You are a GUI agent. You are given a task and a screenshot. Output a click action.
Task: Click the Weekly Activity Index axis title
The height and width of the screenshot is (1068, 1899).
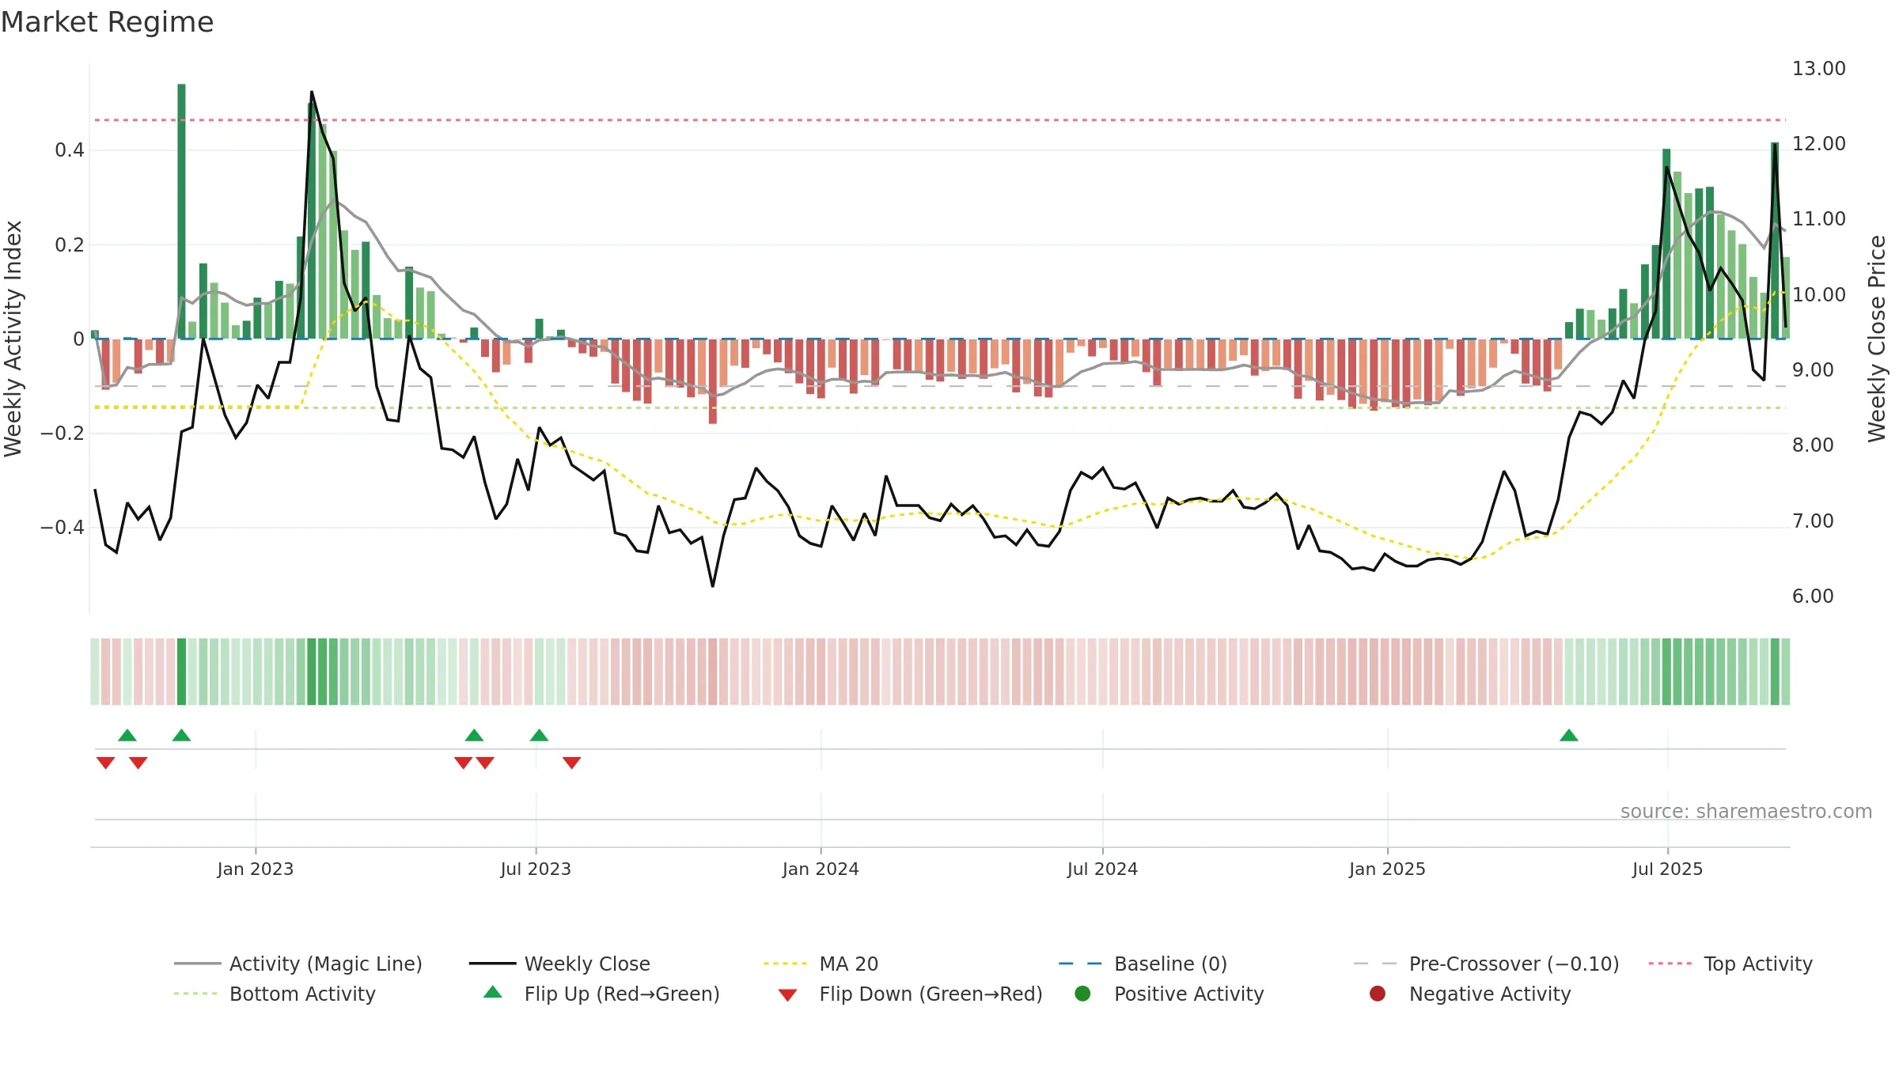(13, 339)
